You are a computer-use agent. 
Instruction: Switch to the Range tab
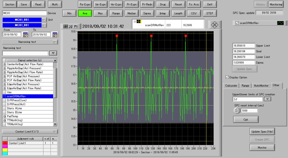pyautogui.click(x=245, y=86)
